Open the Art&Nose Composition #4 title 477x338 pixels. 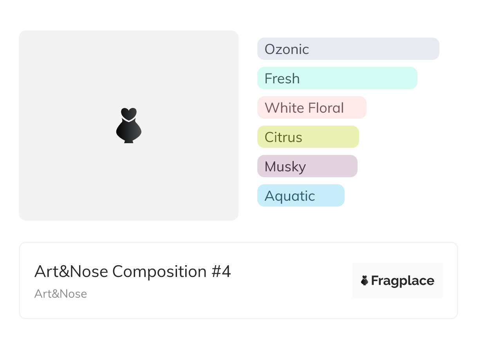pyautogui.click(x=133, y=271)
